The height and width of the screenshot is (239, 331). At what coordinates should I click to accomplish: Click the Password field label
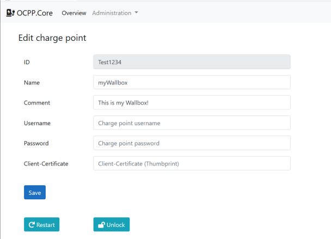coord(36,144)
